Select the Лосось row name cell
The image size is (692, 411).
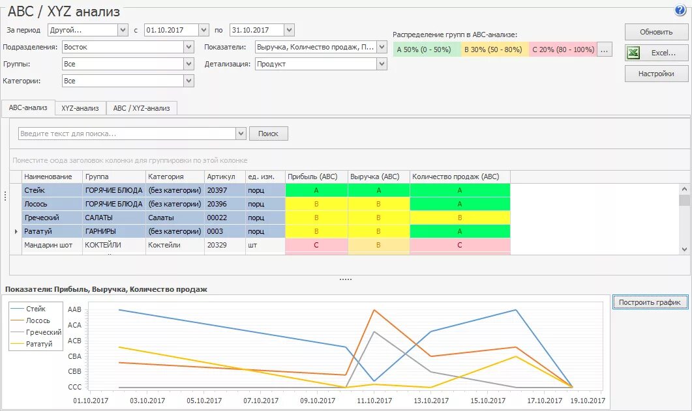click(52, 204)
